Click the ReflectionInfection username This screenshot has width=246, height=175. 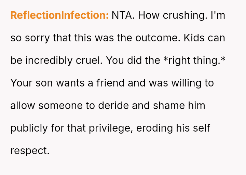coord(59,15)
